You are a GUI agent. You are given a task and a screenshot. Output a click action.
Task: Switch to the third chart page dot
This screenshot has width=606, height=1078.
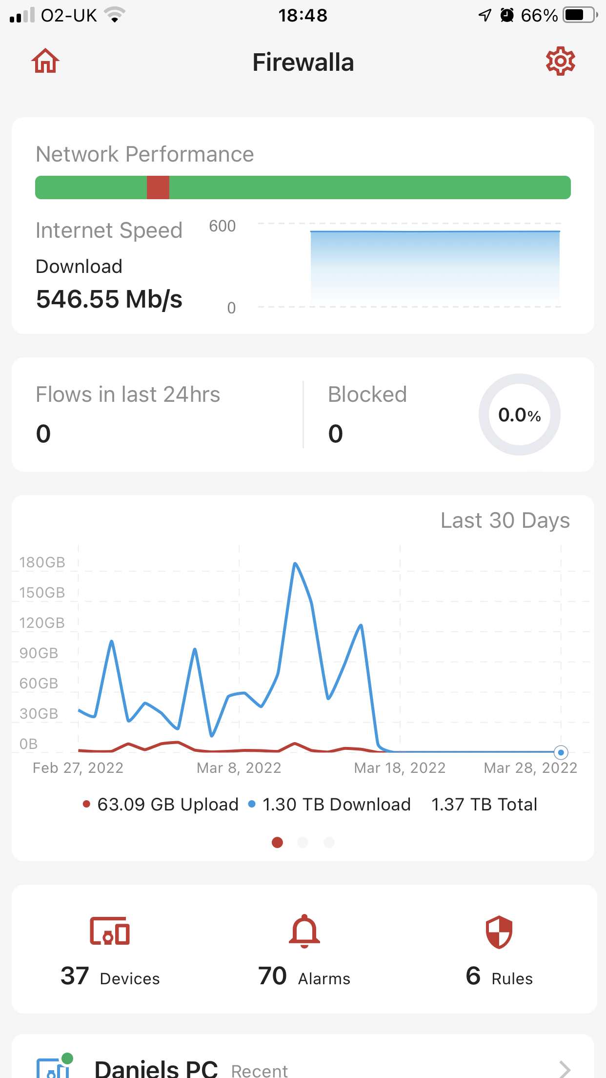click(329, 842)
